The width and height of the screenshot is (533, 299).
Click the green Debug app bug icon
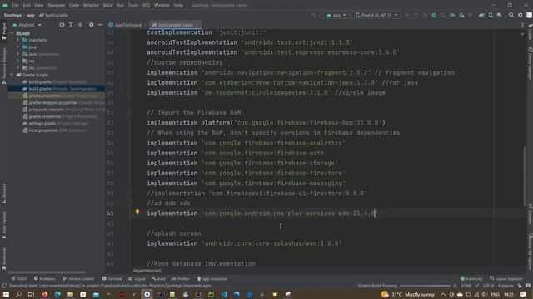tap(434, 15)
